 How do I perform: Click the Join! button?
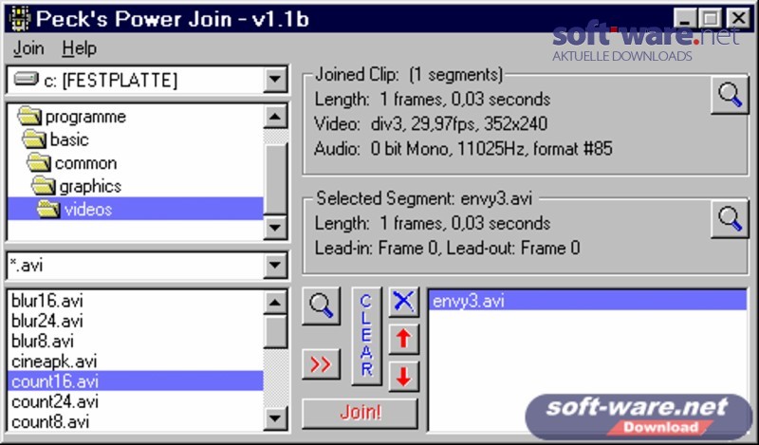click(361, 413)
